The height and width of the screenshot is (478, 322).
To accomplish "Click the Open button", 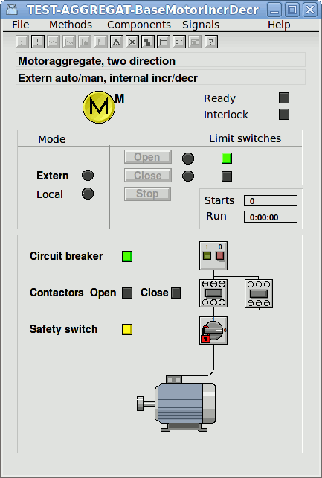I will point(147,157).
